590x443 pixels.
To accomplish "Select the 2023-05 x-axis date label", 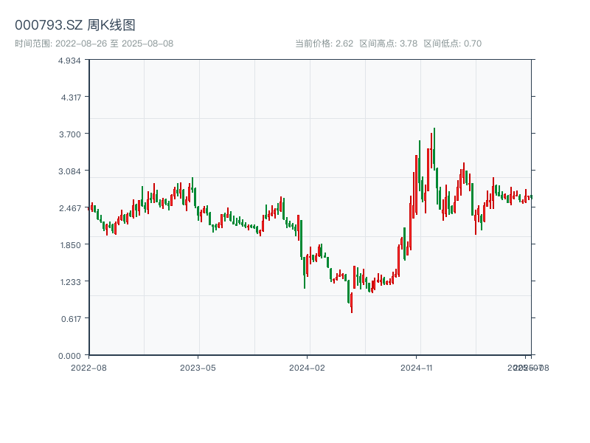I will (x=198, y=367).
